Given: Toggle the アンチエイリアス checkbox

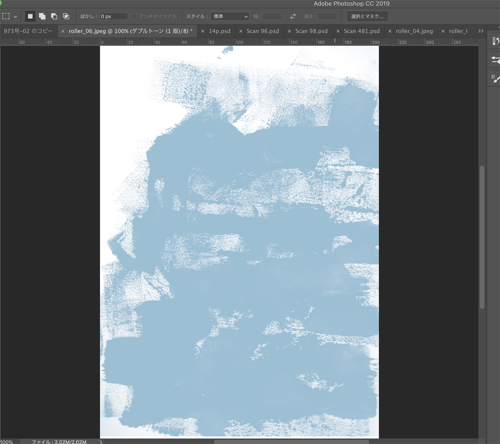Looking at the screenshot, I should (x=135, y=16).
